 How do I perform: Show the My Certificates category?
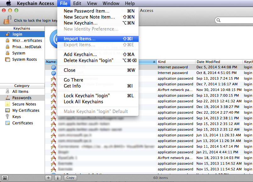[x=22, y=111]
